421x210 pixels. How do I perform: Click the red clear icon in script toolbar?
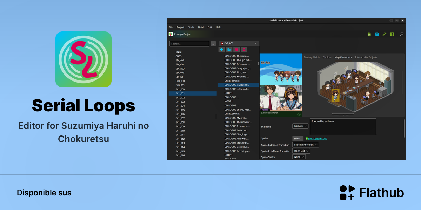244,50
